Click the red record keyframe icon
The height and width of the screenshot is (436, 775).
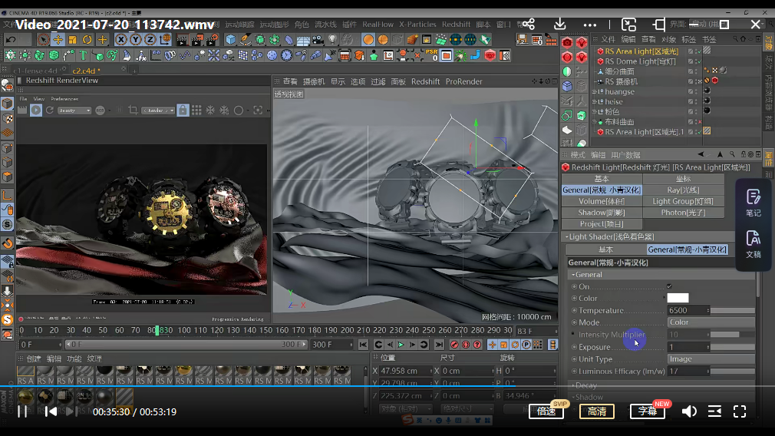coord(454,345)
